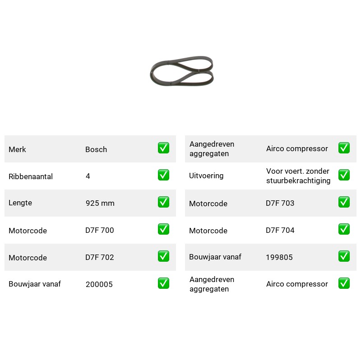The height and width of the screenshot is (361, 361).
Task: Click the checkmark for D7F 704
Action: click(x=344, y=229)
